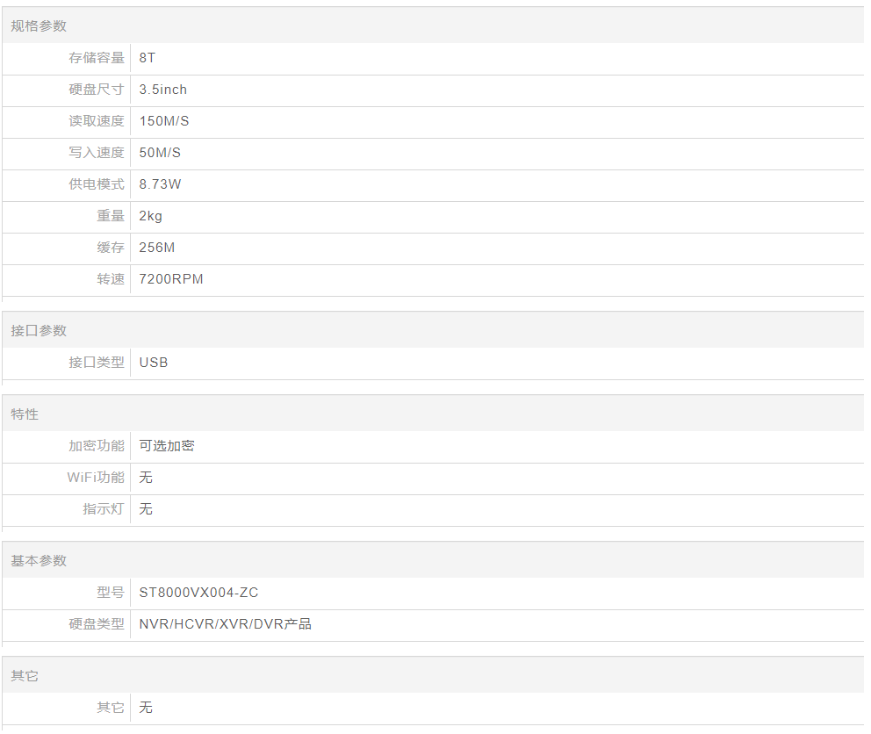Select the 特性 section header

tap(25, 414)
